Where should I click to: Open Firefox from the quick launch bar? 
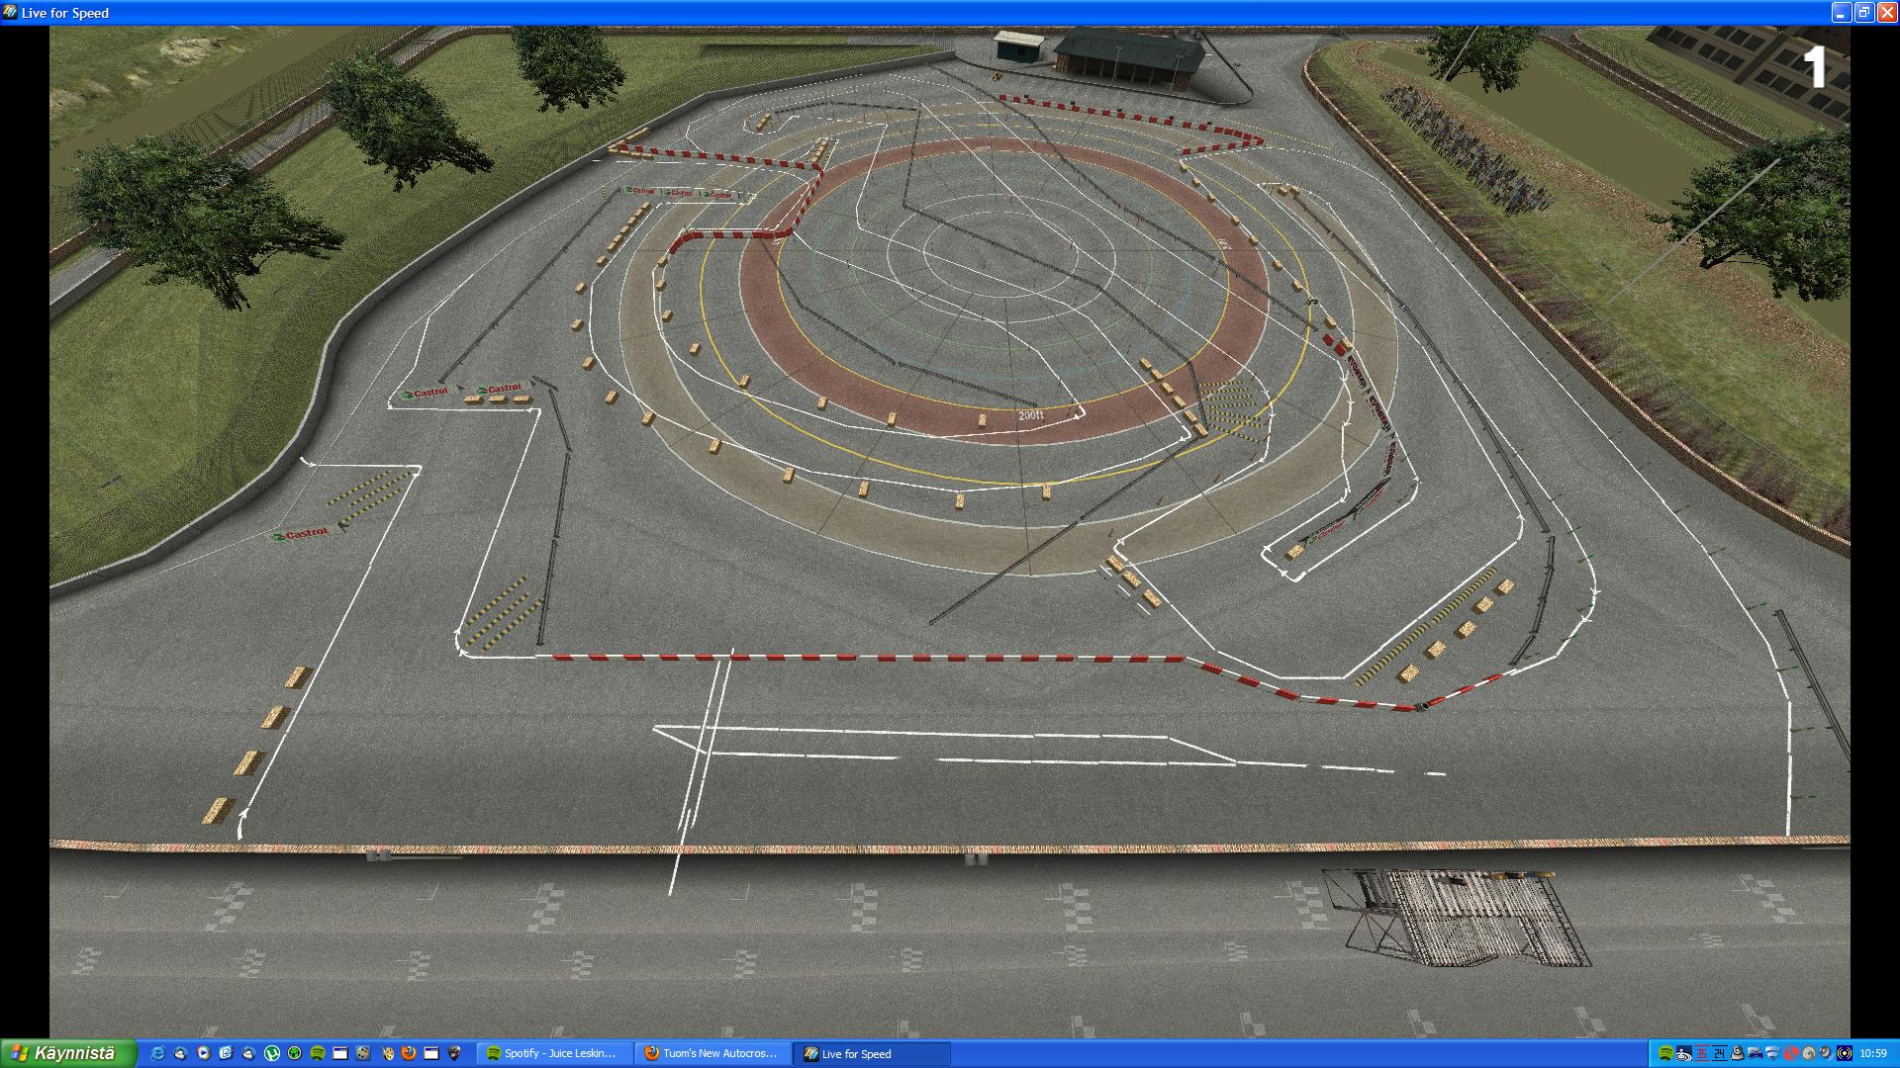[409, 1053]
